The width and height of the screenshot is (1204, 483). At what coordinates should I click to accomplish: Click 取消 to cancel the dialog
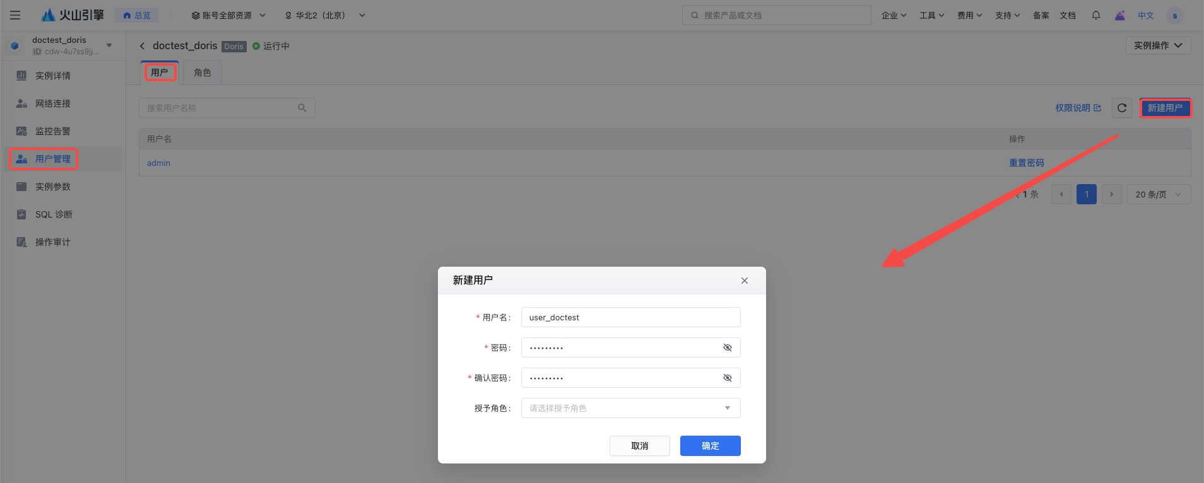[640, 446]
